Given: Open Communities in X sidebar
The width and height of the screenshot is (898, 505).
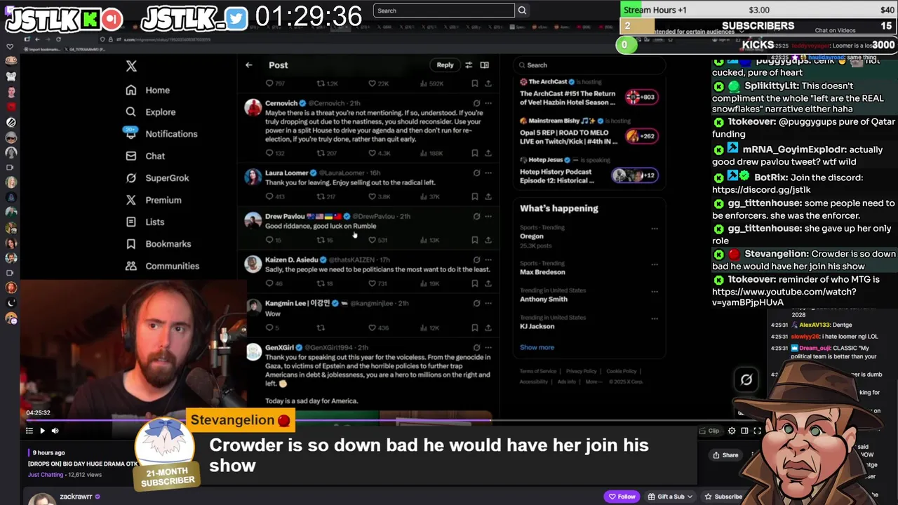Looking at the screenshot, I should click(x=162, y=266).
